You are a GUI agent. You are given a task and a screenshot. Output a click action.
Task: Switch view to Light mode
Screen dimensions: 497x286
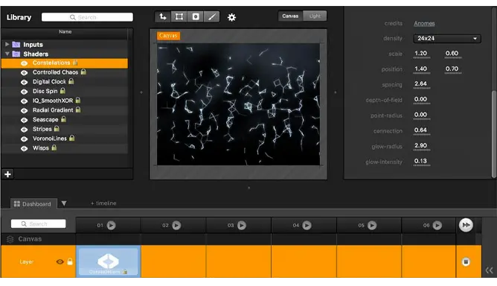[x=315, y=16]
